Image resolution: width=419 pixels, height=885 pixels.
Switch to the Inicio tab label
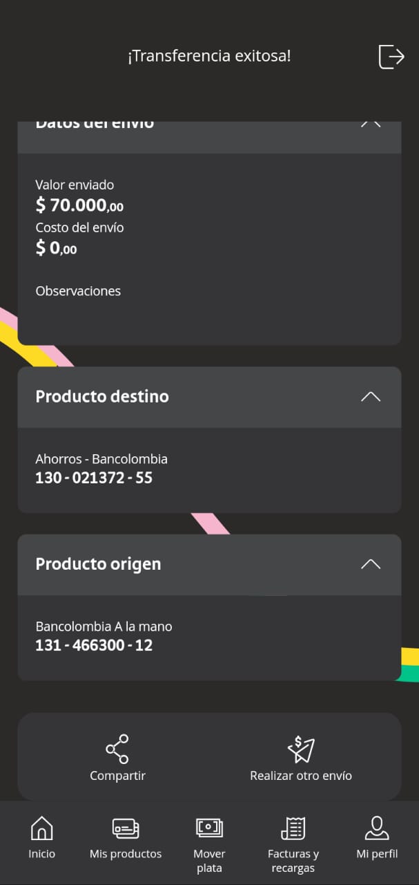[41, 854]
